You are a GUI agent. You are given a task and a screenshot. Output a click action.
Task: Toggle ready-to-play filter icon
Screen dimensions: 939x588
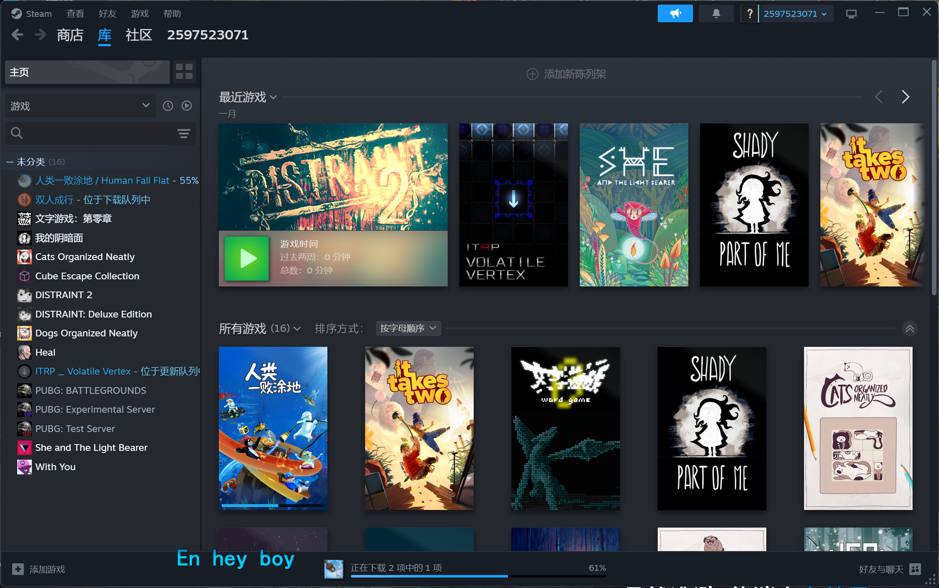pyautogui.click(x=187, y=106)
